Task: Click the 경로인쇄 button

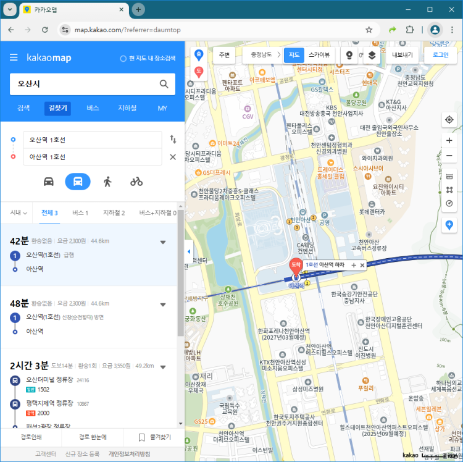Action: (31, 437)
